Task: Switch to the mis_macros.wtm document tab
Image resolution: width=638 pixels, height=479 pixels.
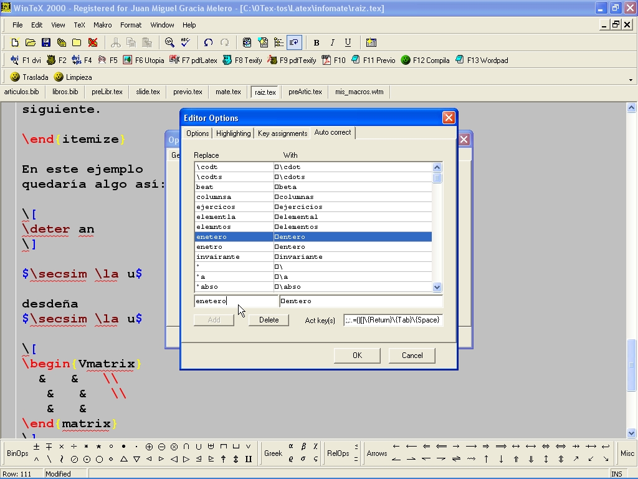Action: pyautogui.click(x=359, y=92)
